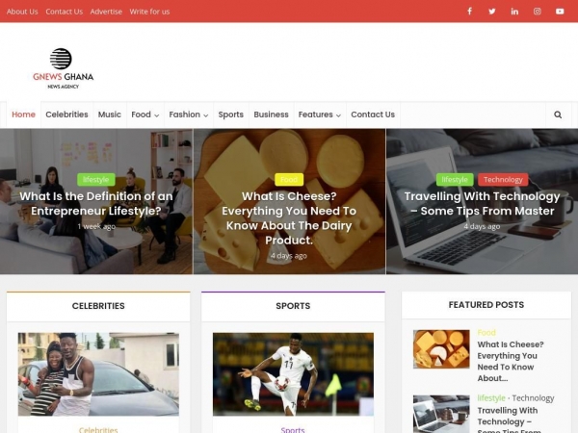This screenshot has width=578, height=433.
Task: Open the Twitter social icon
Action: pyautogui.click(x=492, y=12)
